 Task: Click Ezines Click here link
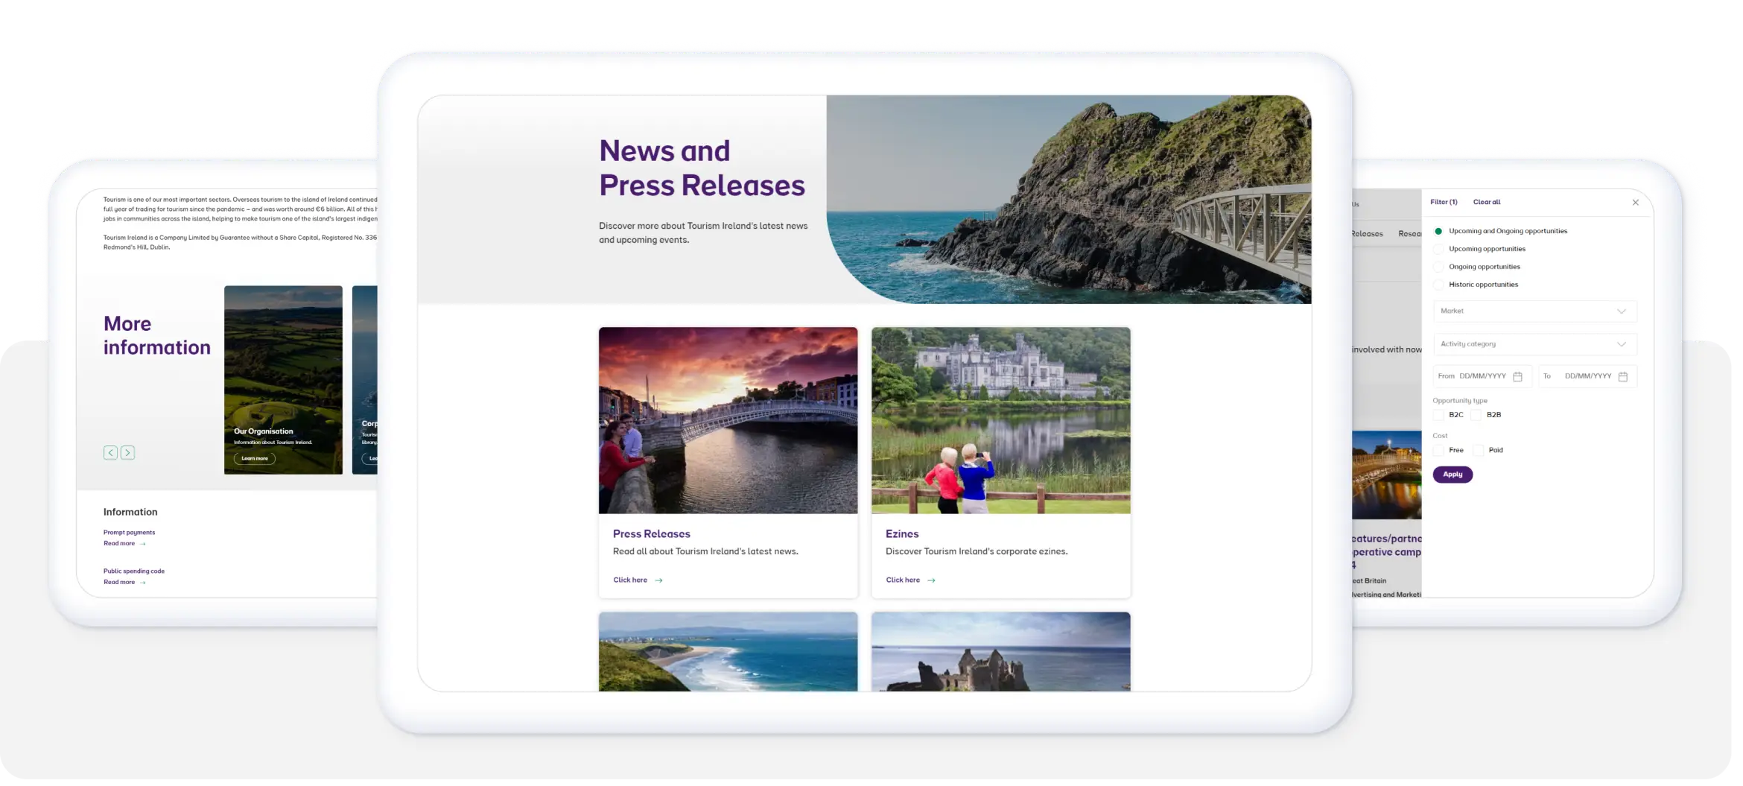point(903,580)
